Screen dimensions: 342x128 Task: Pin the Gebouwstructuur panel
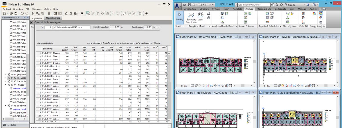click(x=24, y=18)
